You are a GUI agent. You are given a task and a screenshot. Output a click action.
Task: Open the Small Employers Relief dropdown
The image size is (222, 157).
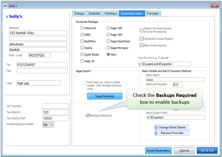click(x=48, y=124)
